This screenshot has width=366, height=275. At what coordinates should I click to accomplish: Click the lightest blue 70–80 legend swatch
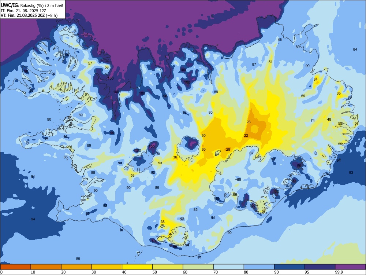(229, 267)
